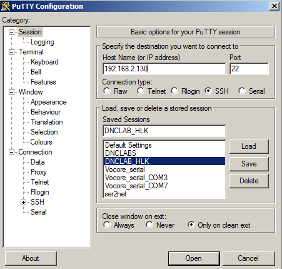Load the selected saved session
This screenshot has width=282, height=269.
pyautogui.click(x=249, y=146)
